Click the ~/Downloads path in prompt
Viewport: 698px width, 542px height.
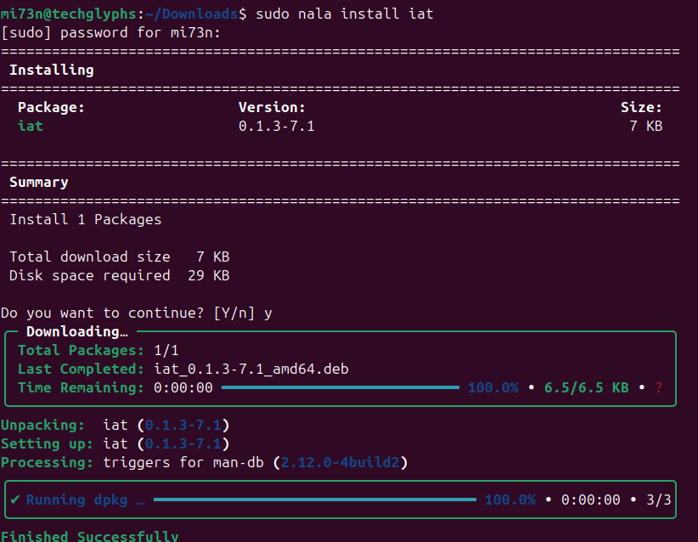pyautogui.click(x=191, y=14)
